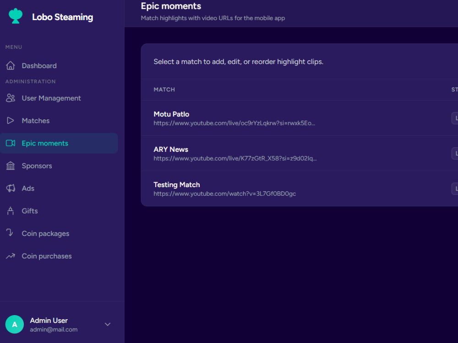Open the Dashboard menu item
Image resolution: width=458 pixels, height=343 pixels.
point(59,65)
